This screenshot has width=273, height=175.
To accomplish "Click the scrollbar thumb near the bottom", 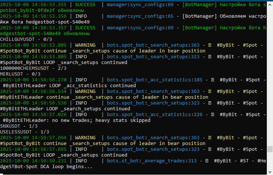I will (270, 149).
